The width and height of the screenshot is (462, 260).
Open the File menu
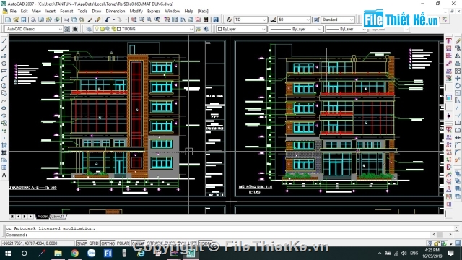13,11
